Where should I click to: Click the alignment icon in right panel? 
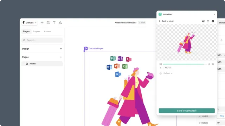[x=221, y=40]
